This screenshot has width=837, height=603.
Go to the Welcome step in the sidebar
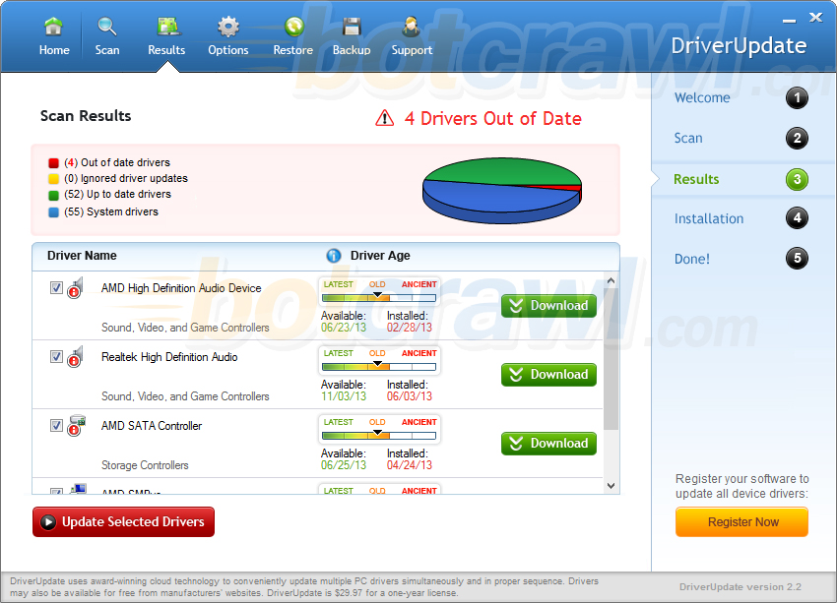[702, 97]
